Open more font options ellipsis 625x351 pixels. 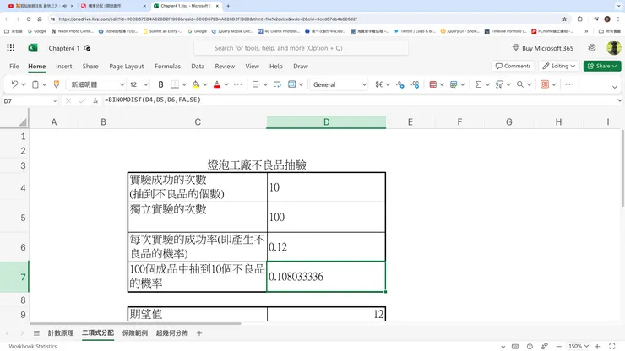[238, 84]
